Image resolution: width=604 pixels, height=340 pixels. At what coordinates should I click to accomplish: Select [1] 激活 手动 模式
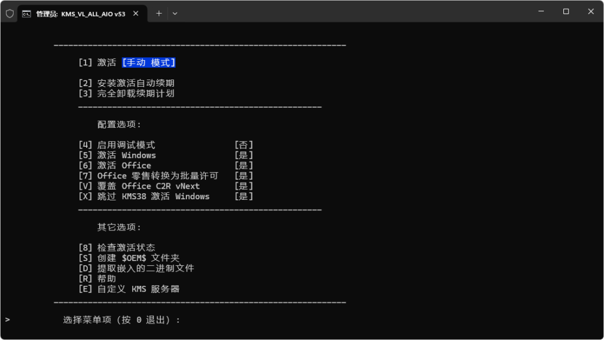coord(127,62)
